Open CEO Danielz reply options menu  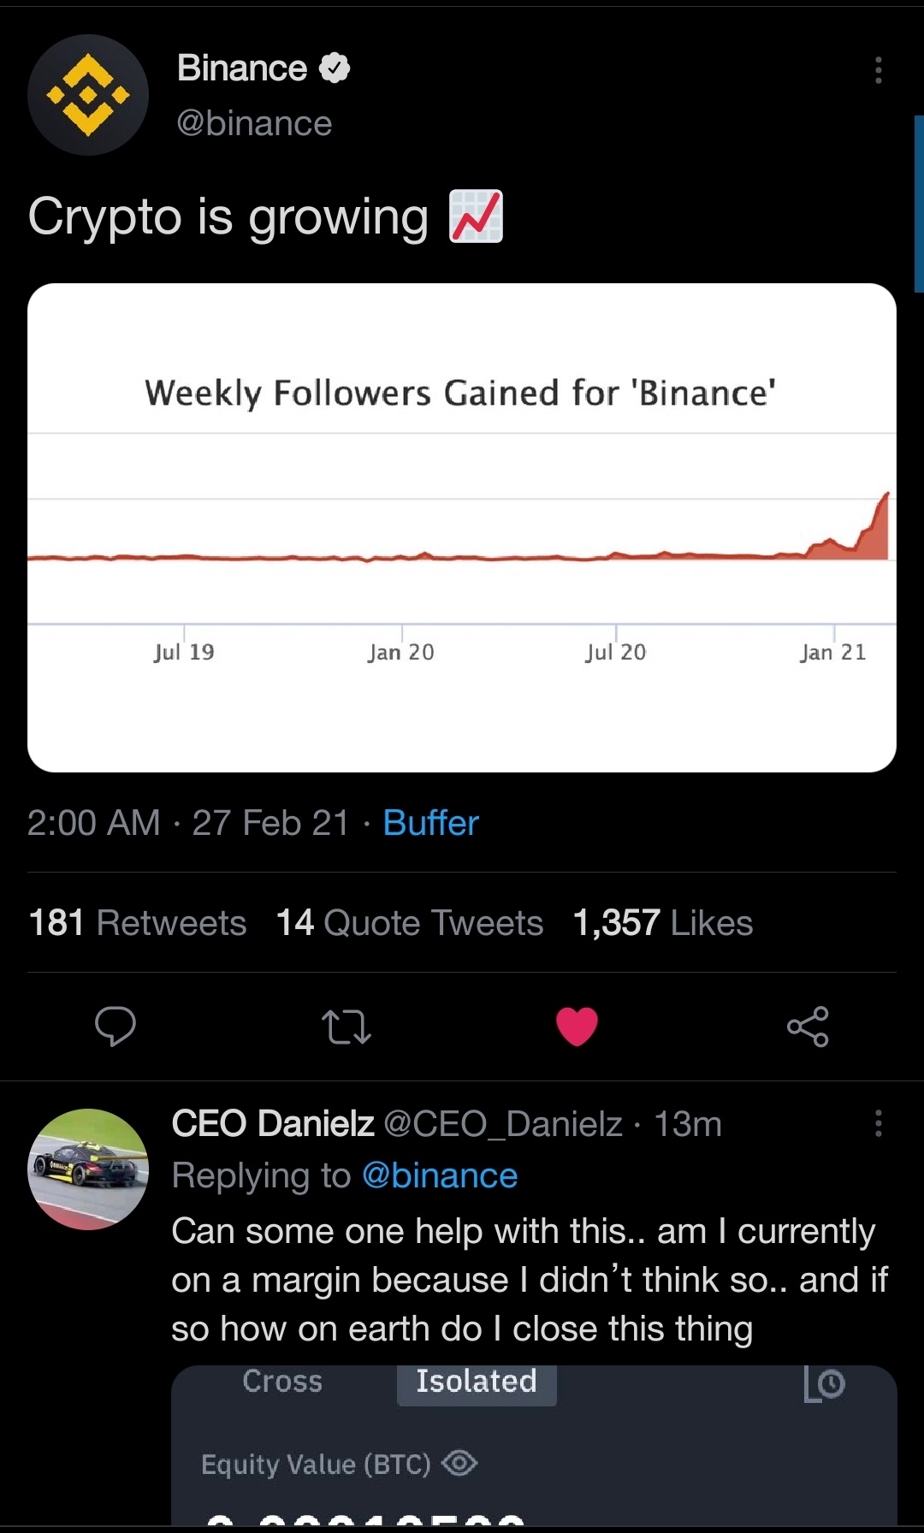pos(878,1123)
